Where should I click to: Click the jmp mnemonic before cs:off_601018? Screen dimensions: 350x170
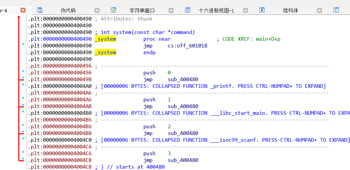[x=148, y=46]
